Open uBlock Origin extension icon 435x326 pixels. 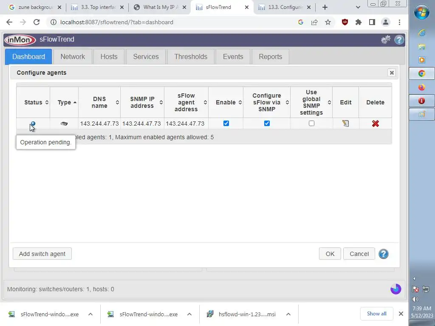click(x=345, y=22)
